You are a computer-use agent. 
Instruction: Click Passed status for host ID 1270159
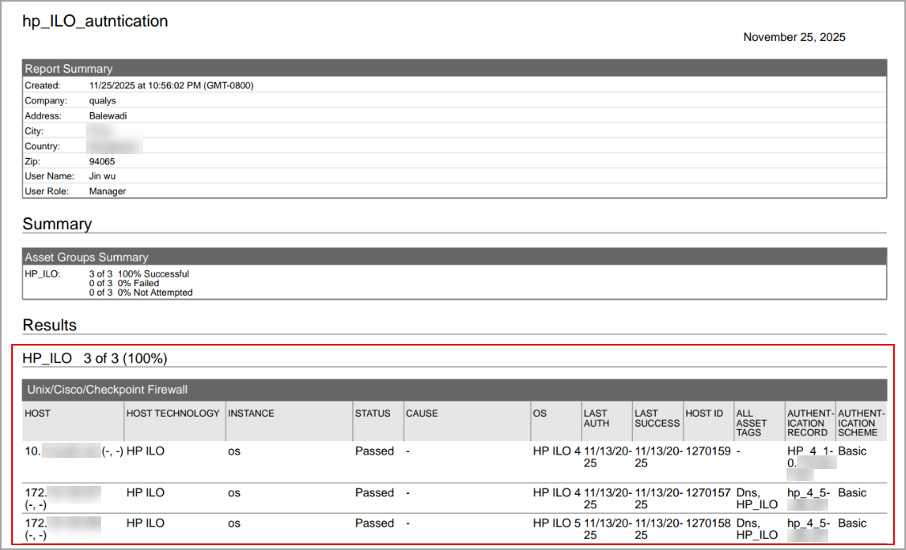pos(375,451)
